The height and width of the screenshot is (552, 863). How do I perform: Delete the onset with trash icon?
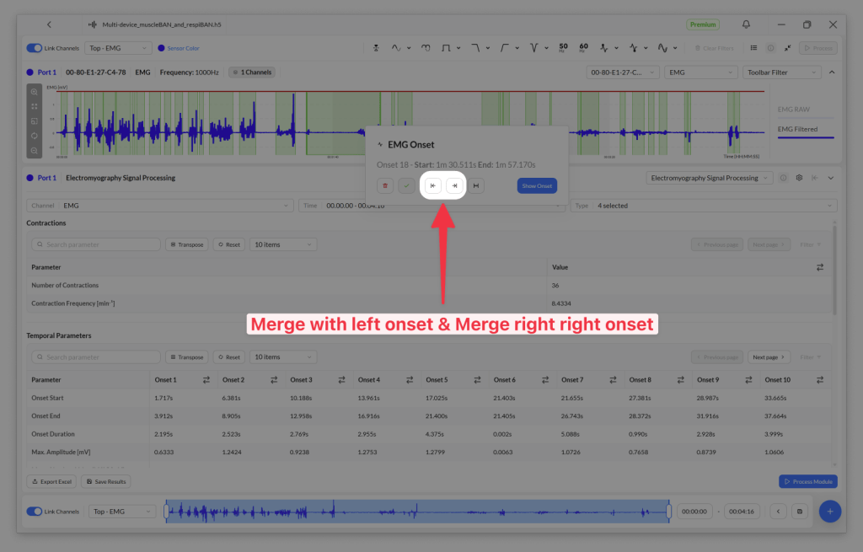coord(385,185)
